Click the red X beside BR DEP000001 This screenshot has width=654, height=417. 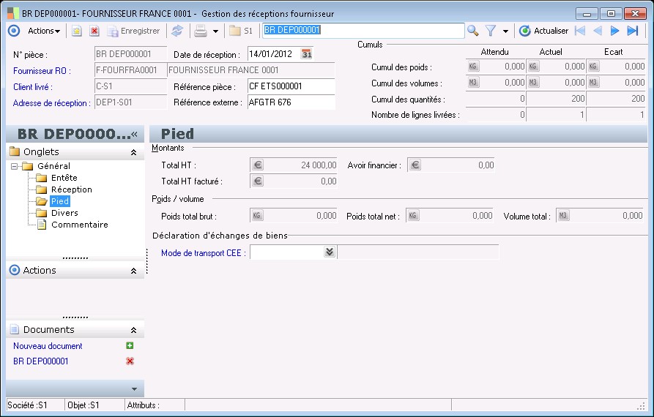click(x=130, y=361)
